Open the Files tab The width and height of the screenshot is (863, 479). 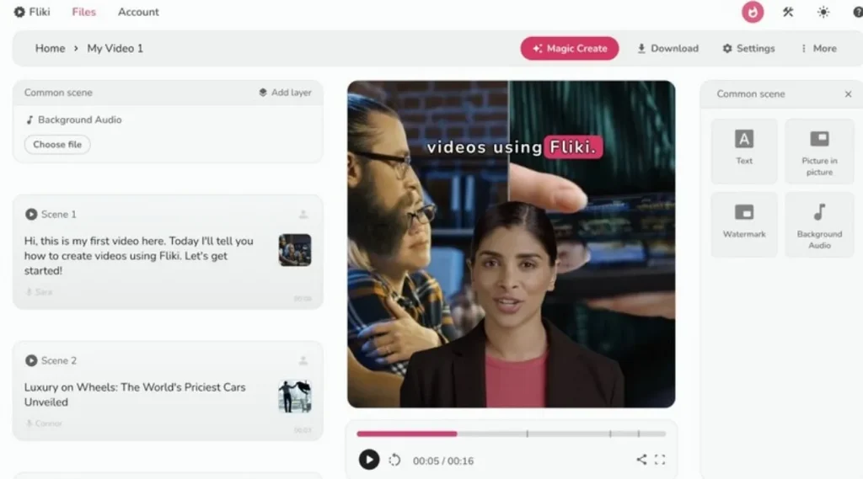pyautogui.click(x=83, y=12)
